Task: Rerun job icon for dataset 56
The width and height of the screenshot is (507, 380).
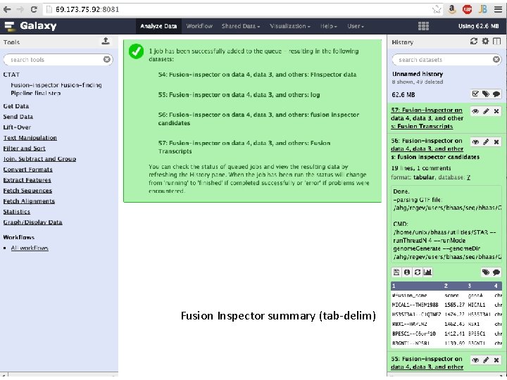Action: [x=418, y=272]
